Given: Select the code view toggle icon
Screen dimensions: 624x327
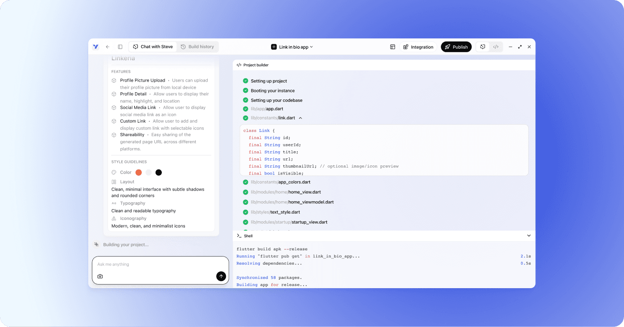Looking at the screenshot, I should [x=496, y=47].
